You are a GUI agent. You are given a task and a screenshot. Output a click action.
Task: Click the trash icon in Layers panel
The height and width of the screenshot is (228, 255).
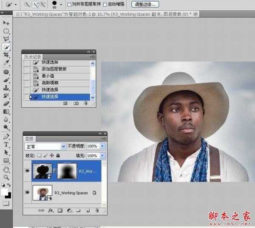(x=96, y=210)
